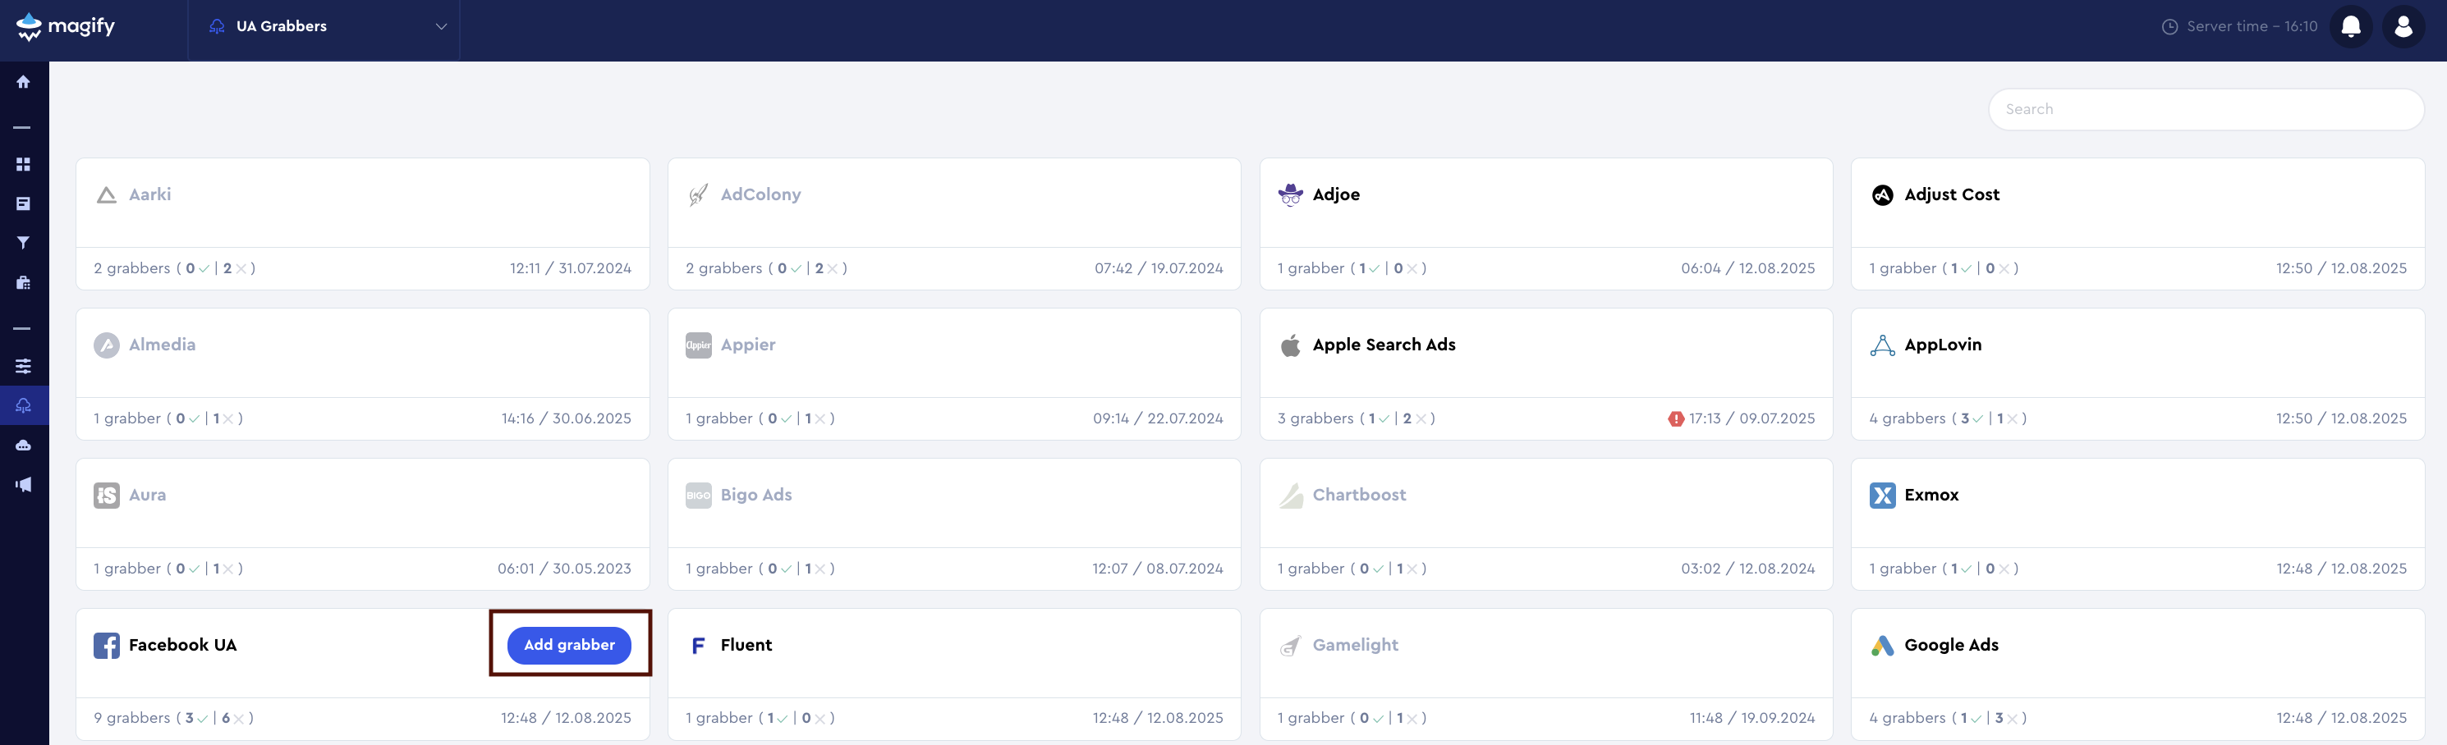This screenshot has height=745, width=2447.
Task: Open the reports panel icon in sidebar
Action: (24, 203)
